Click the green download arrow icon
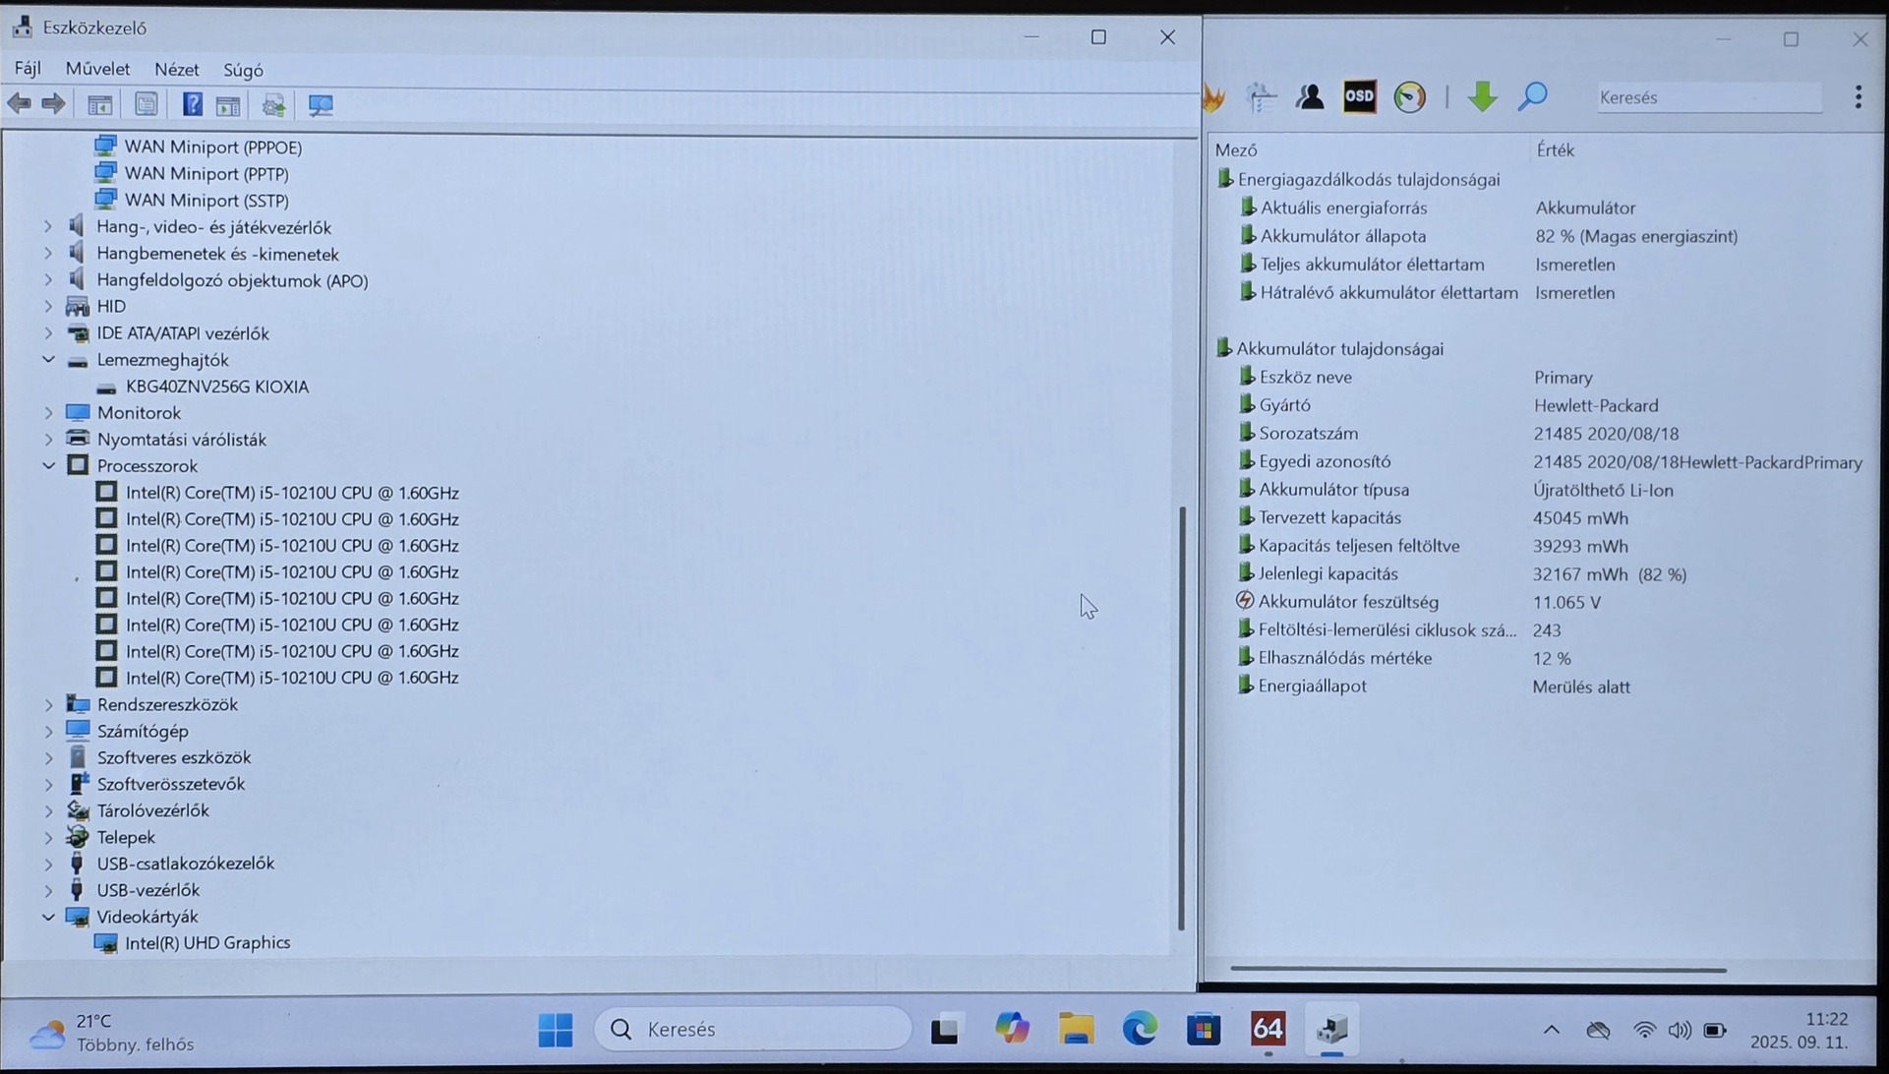Screen dimensions: 1889x1074 [x=1482, y=96]
